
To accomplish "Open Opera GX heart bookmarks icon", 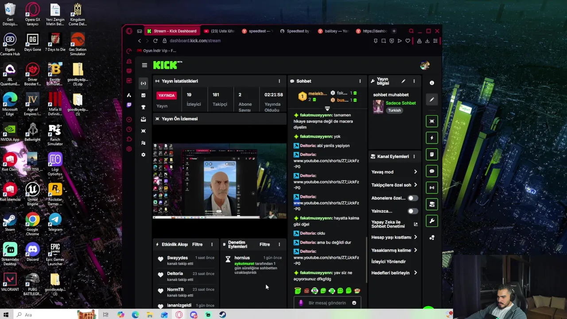I will (x=408, y=41).
